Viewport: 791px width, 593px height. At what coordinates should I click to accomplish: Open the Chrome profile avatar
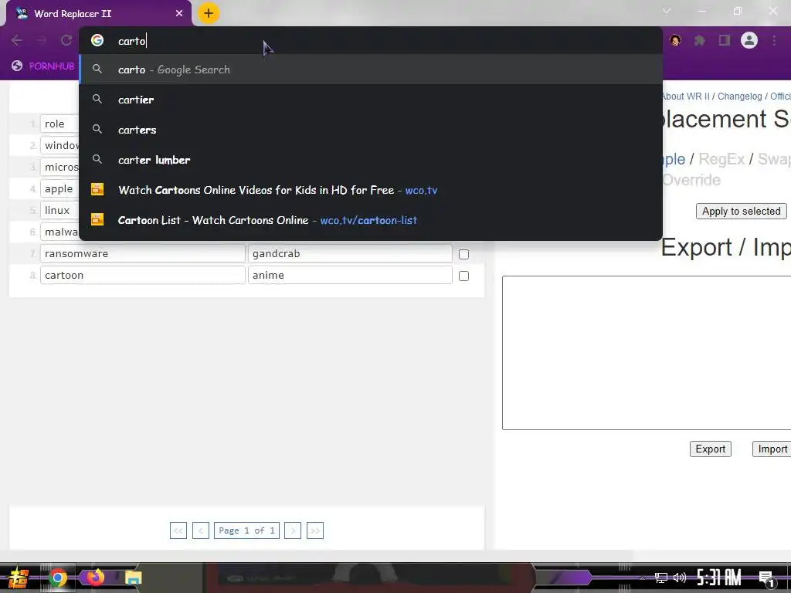(x=749, y=40)
